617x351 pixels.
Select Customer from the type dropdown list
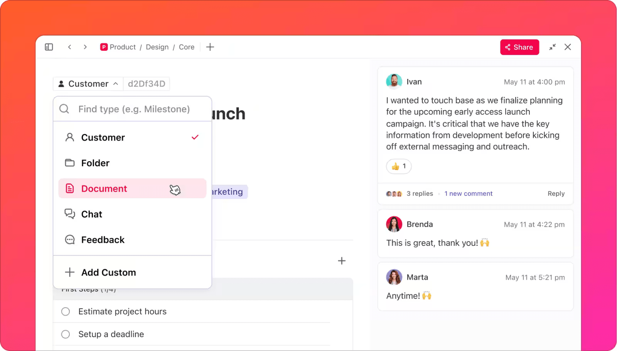point(103,137)
